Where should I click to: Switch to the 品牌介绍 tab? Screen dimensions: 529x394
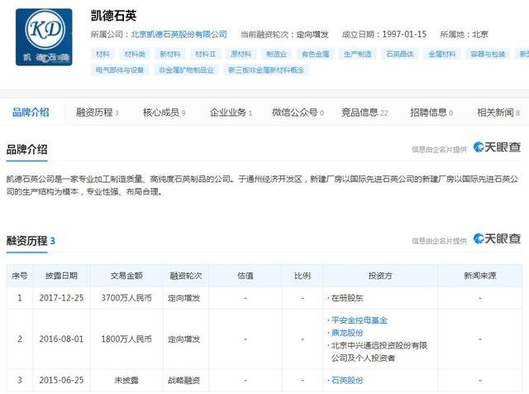tap(31, 113)
